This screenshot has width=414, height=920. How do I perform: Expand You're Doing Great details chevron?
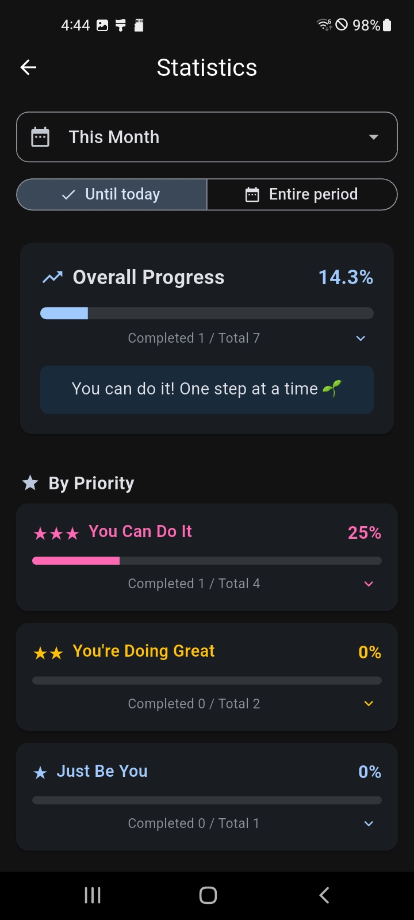tap(369, 703)
